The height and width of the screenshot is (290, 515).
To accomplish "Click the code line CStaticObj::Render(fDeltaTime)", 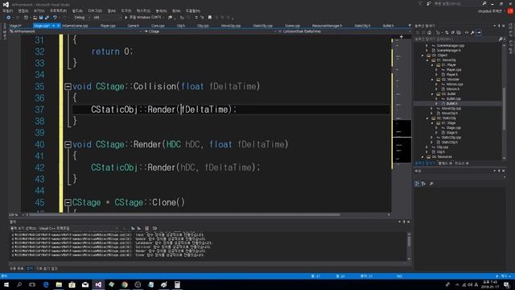I will pyautogui.click(x=163, y=110).
